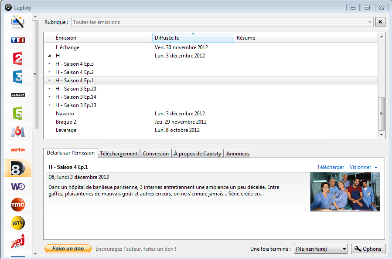Open the Arte channel
This screenshot has height=259, width=392.
[18, 150]
